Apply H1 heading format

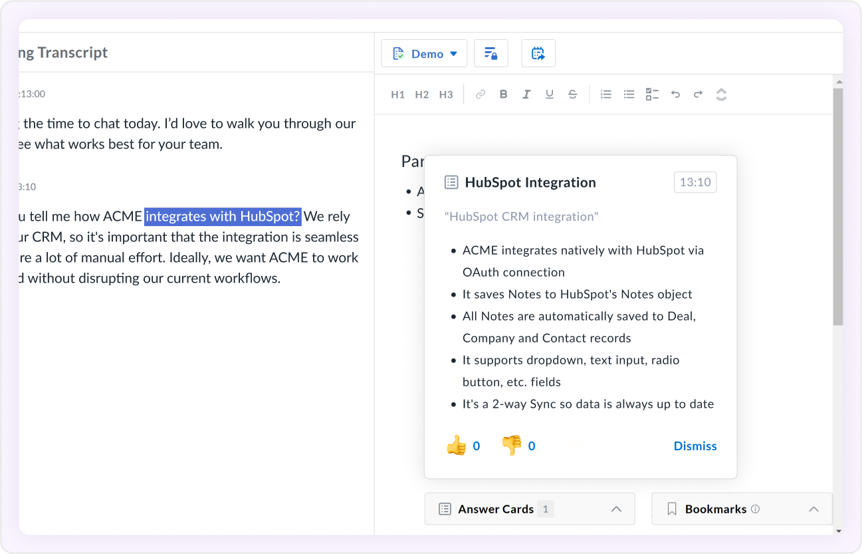tap(398, 94)
